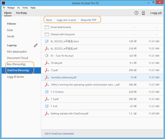Click PDF icon of Getting started with OneDrive.pdf

pyautogui.click(x=47, y=113)
